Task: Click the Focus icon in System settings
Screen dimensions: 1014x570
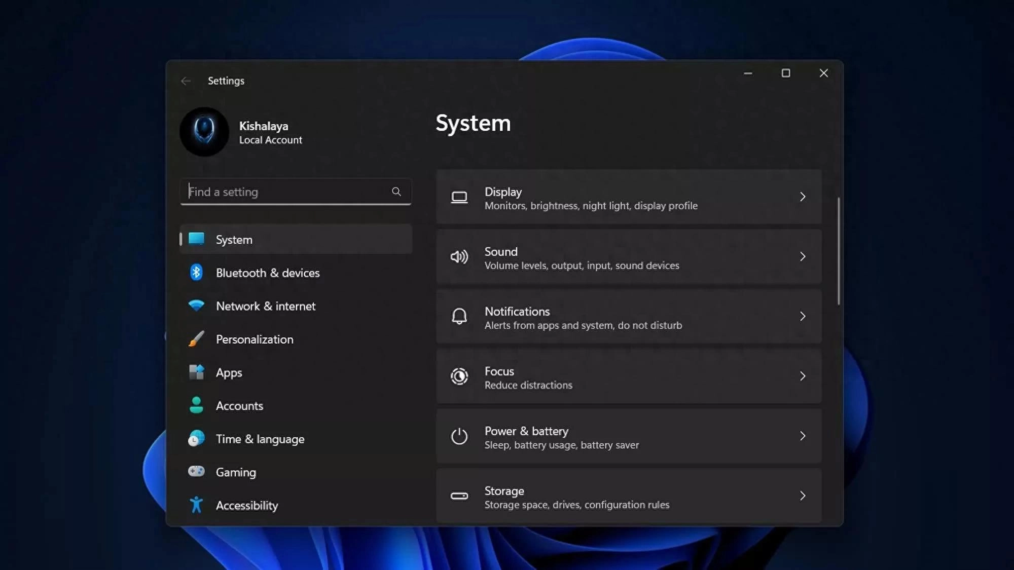Action: (x=459, y=376)
